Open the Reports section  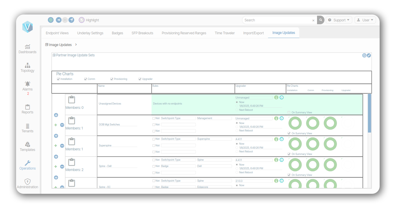[x=27, y=109]
